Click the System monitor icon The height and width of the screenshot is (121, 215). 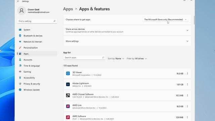(20, 30)
